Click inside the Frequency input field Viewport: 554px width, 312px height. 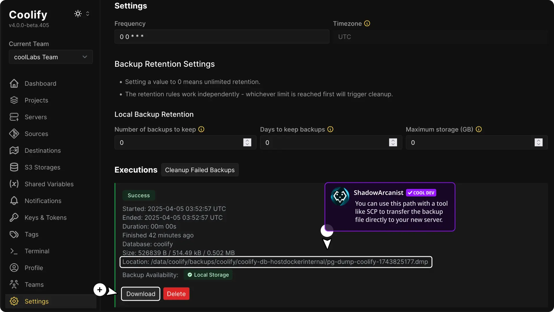[x=222, y=36]
